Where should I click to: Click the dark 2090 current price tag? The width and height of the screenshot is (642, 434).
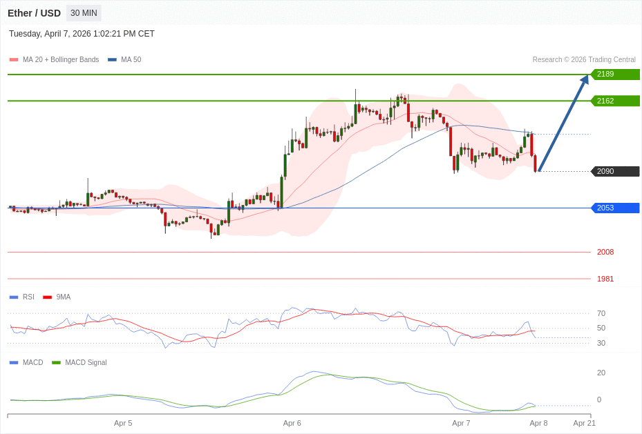point(615,171)
